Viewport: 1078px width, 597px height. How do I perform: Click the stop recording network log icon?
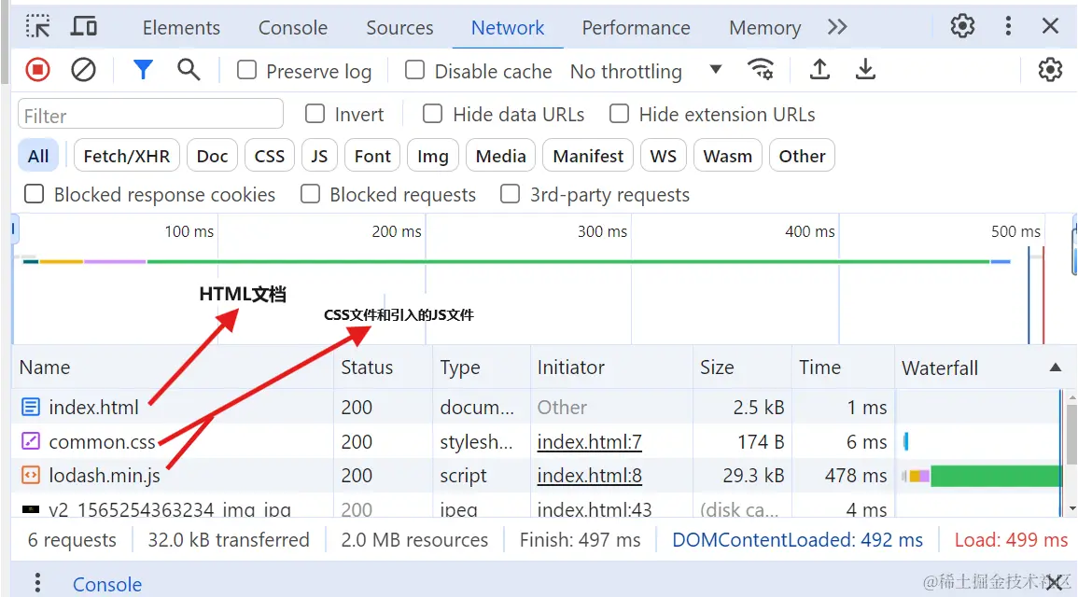[x=37, y=70]
